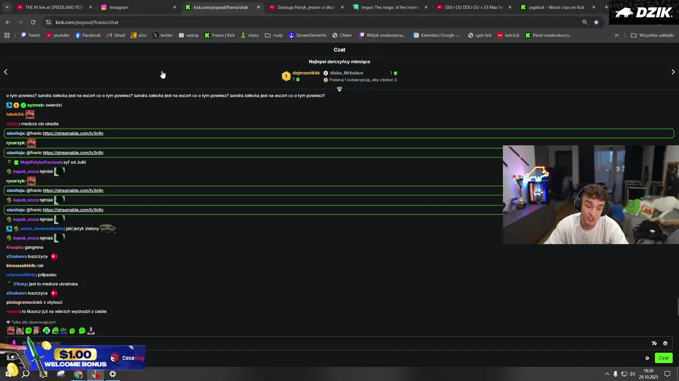
Task: Click the username syzmek in chat
Action: (x=36, y=105)
